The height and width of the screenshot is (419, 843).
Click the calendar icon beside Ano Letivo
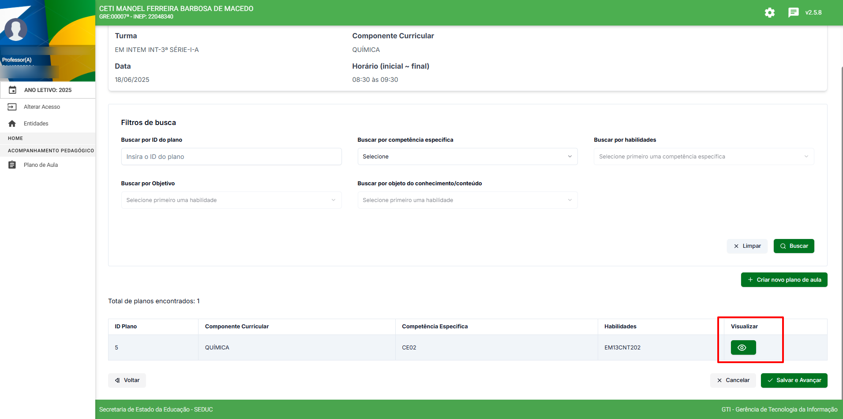pos(13,90)
